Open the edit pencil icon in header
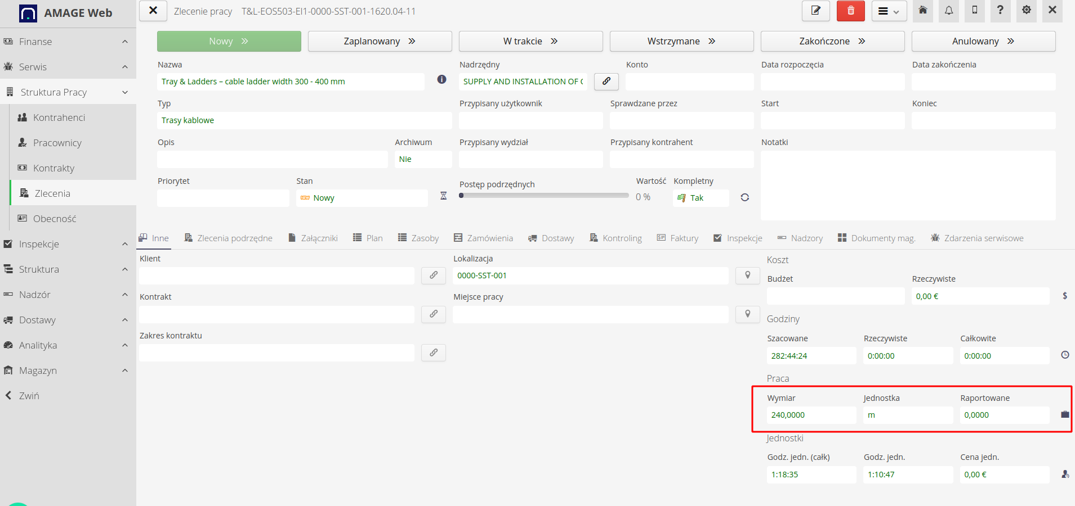1075x506 pixels. (x=815, y=11)
